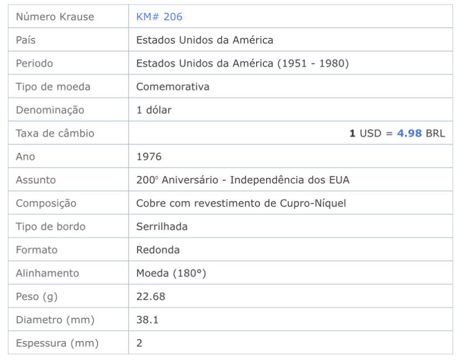Screen dimensions: 459x362
Task: Select the 38.1 diameter value
Action: [x=147, y=320]
